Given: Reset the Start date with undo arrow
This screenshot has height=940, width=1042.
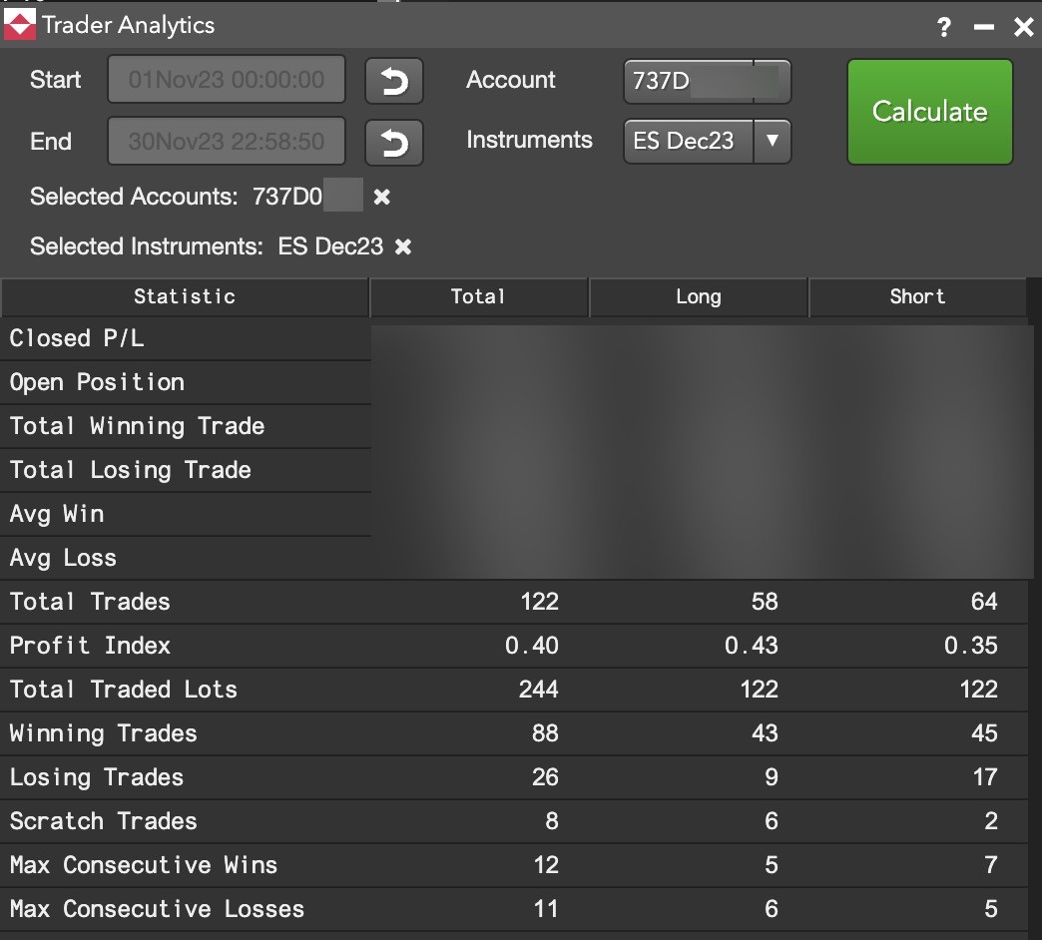Looking at the screenshot, I should click(x=393, y=81).
